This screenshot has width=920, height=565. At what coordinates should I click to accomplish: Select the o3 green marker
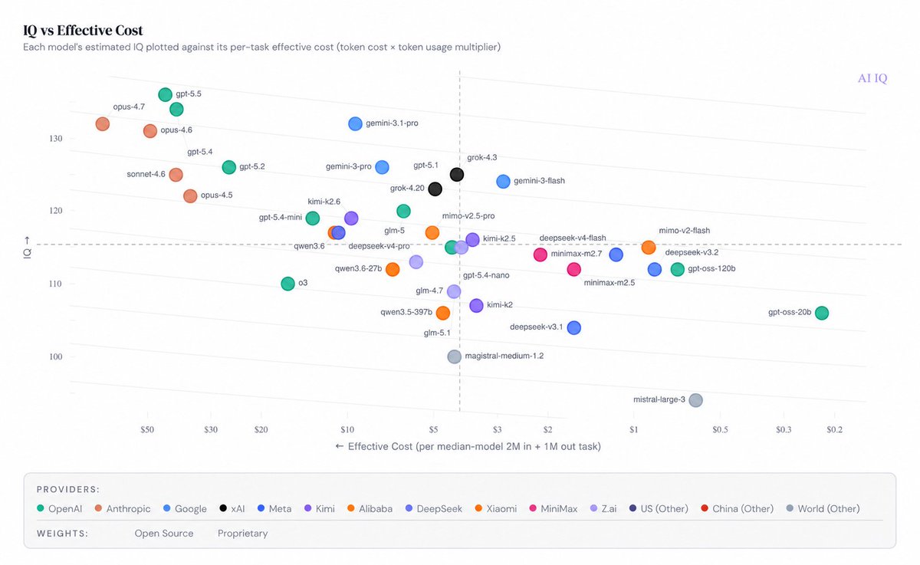(287, 284)
